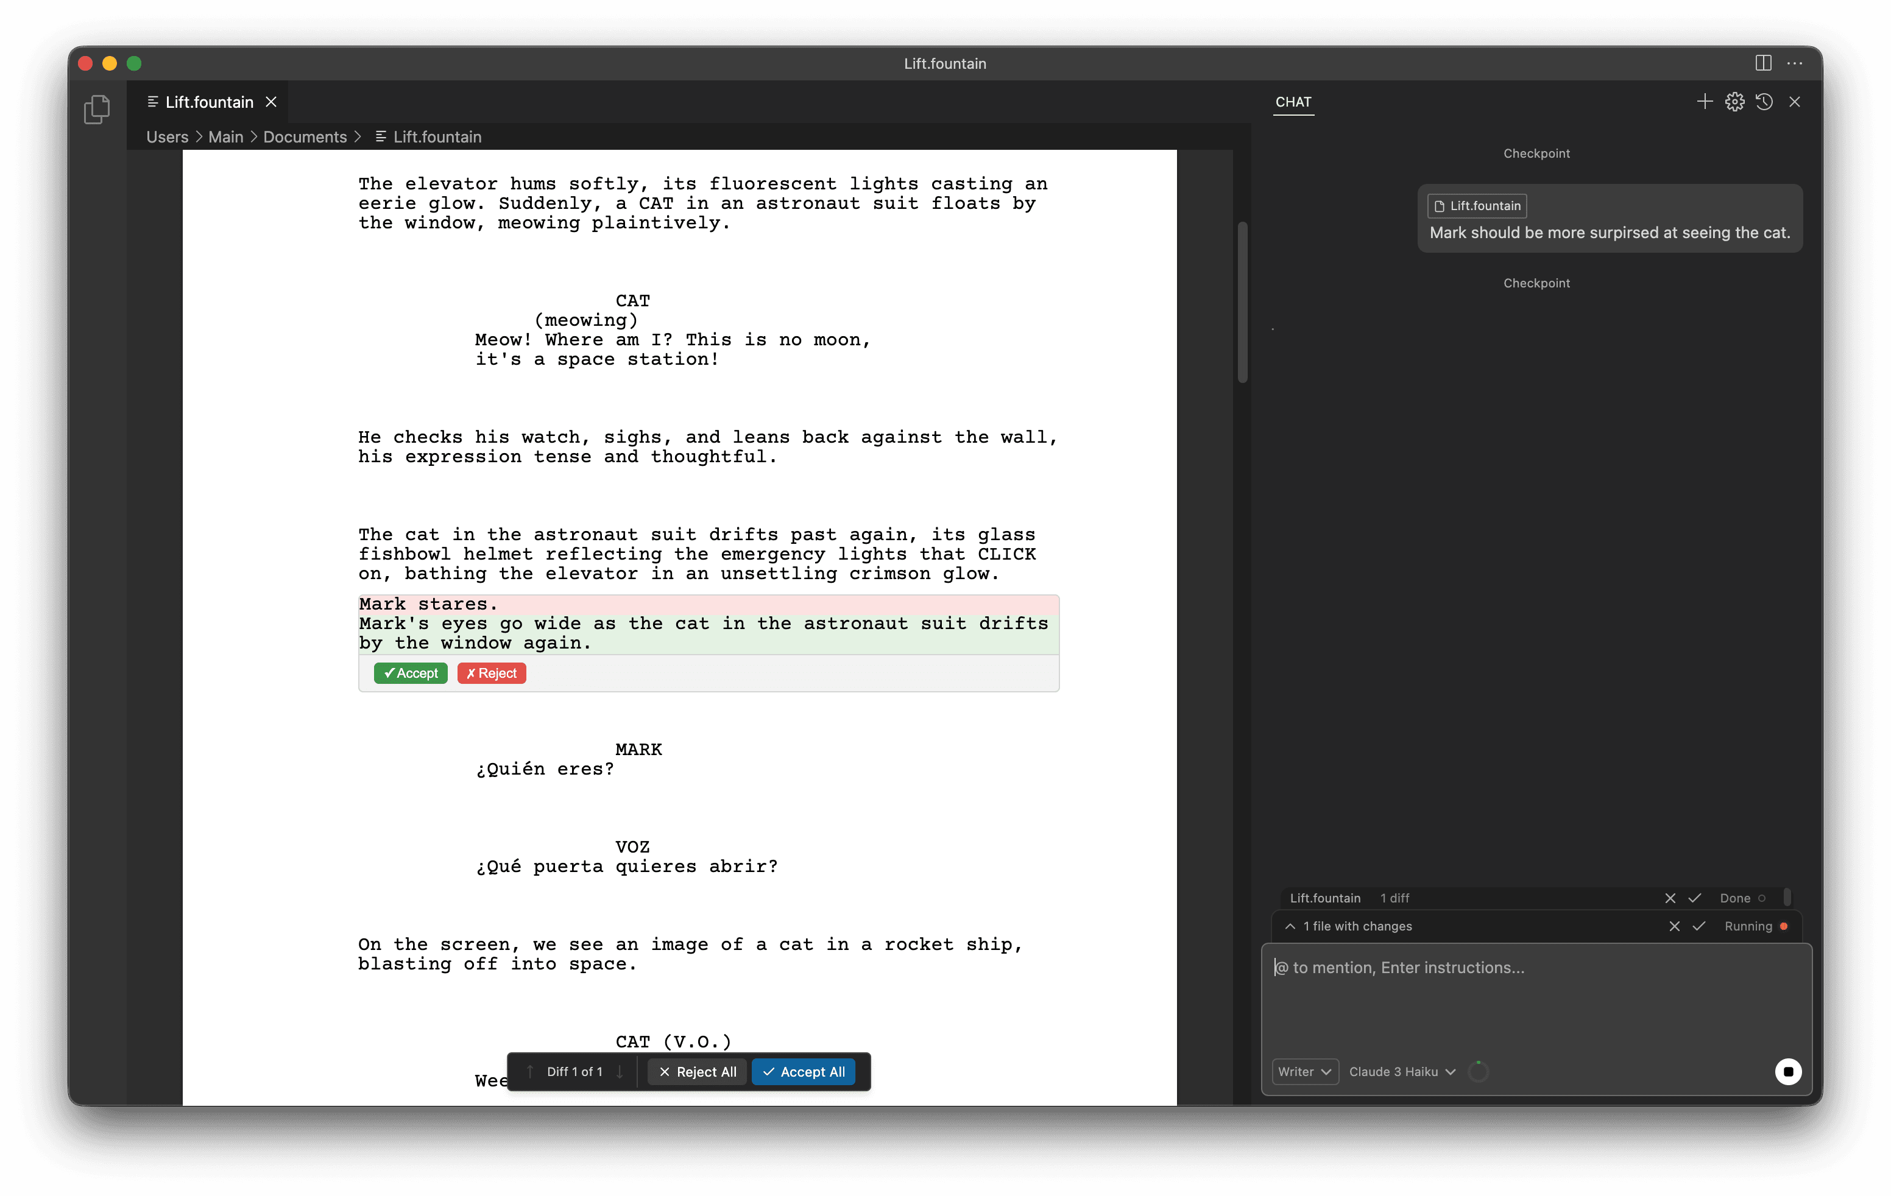
Task: Accept the Lift.fountain diff with the checkmark
Action: point(1695,898)
